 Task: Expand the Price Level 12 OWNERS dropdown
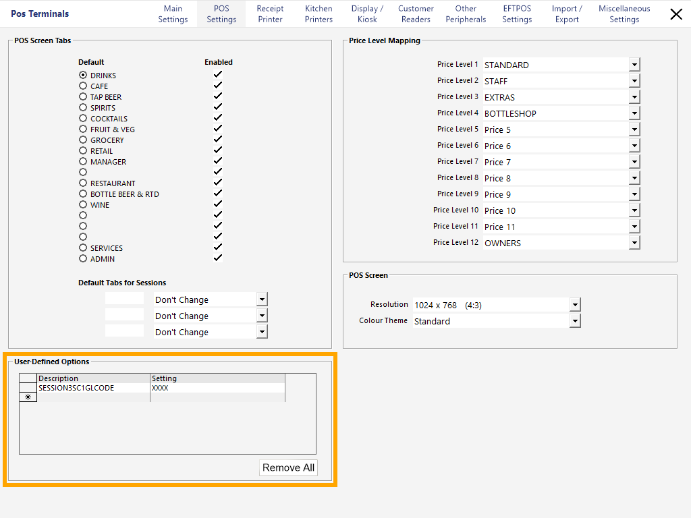click(x=634, y=242)
